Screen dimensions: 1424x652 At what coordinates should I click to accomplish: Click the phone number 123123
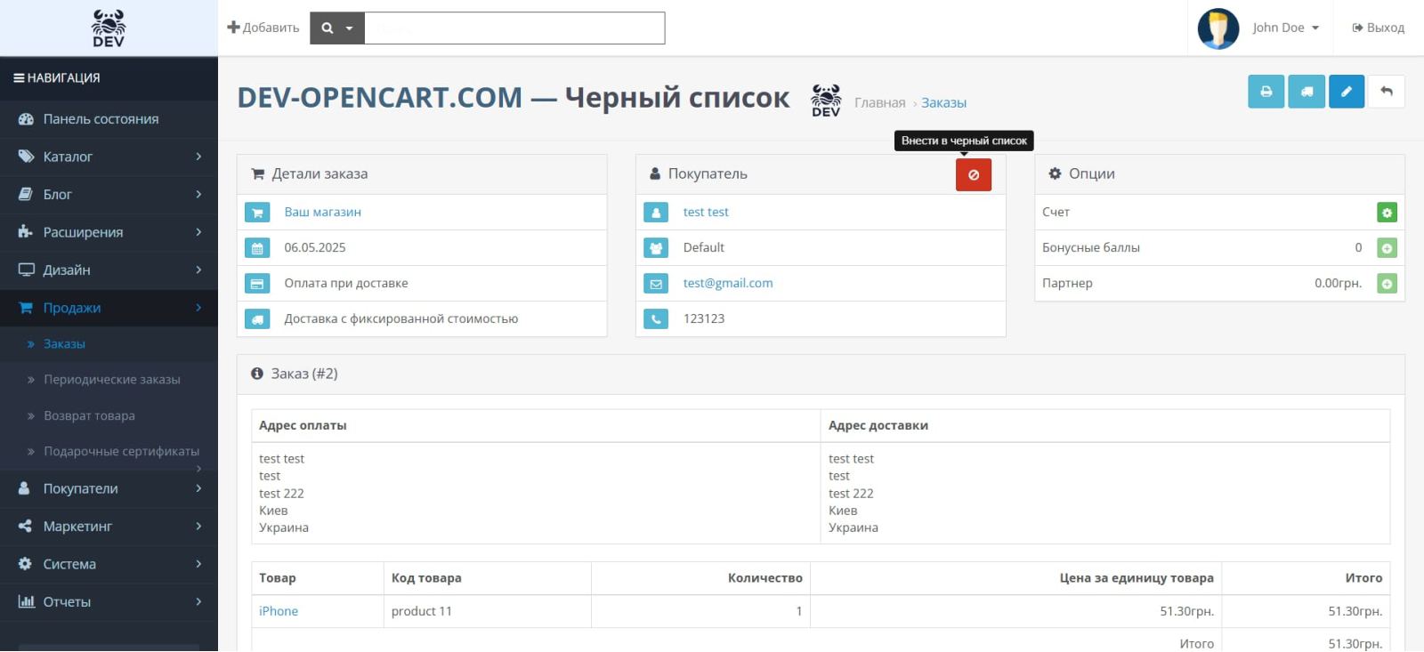(703, 319)
